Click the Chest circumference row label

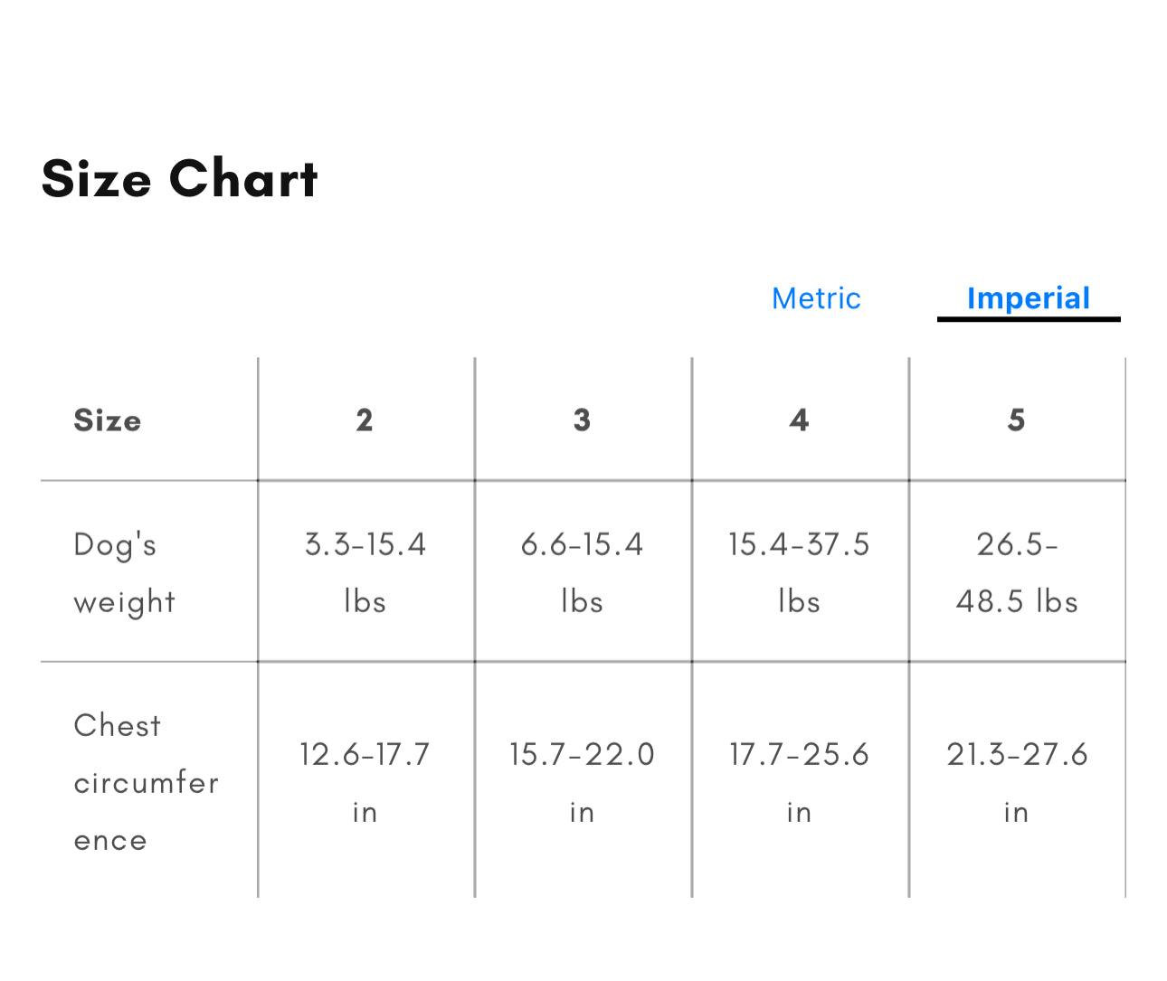(x=145, y=782)
